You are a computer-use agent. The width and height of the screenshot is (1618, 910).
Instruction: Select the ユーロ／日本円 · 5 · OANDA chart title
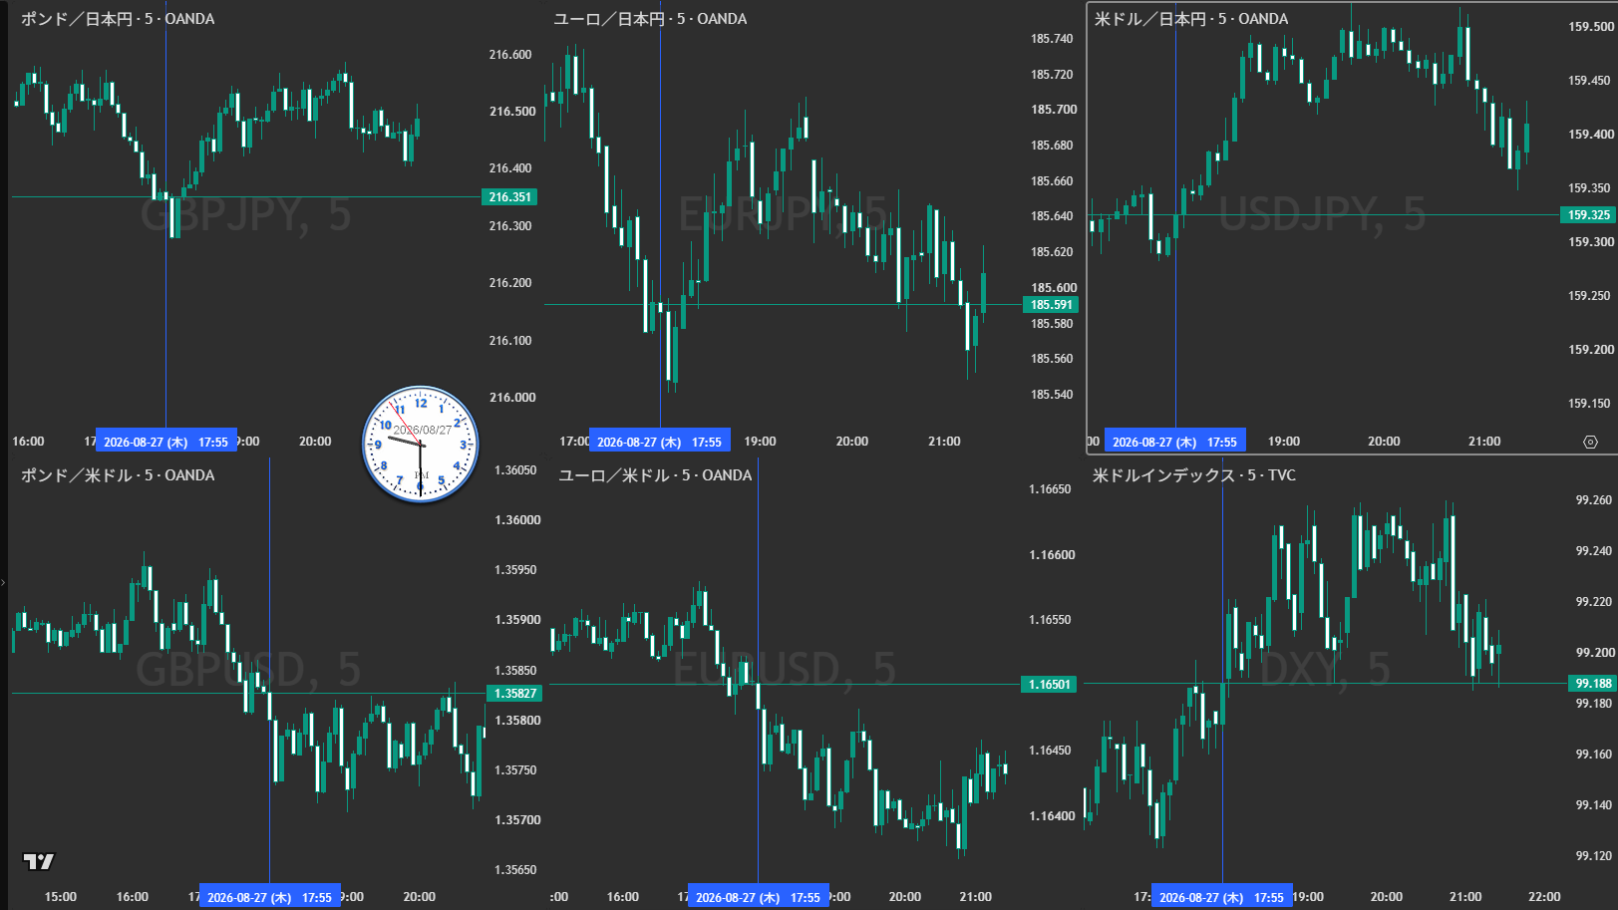650,19
